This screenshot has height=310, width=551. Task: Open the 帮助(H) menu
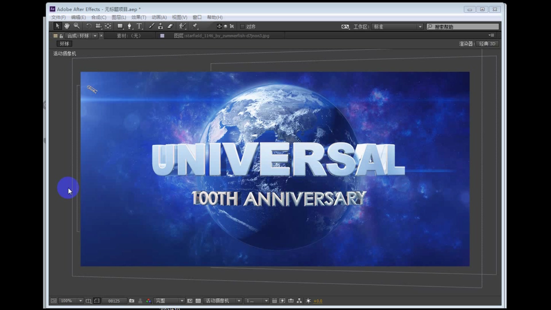point(215,17)
